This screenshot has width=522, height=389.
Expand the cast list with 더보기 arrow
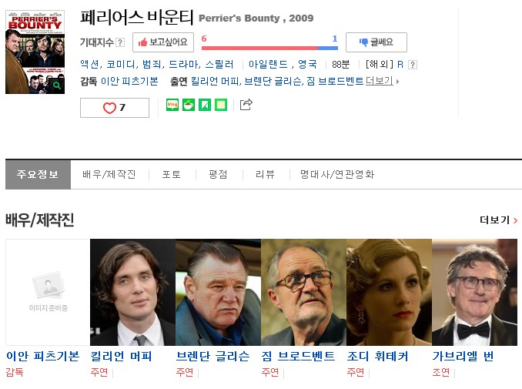[382, 81]
